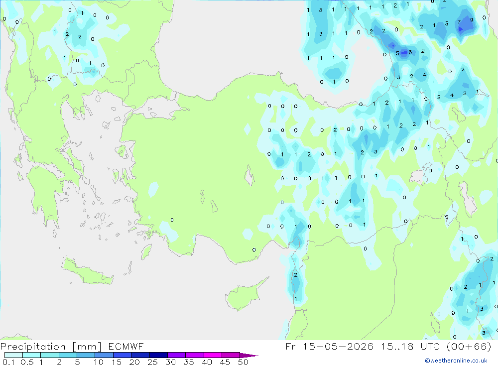Click legend label '40'
The width and height of the screenshot is (498, 365).
click(x=207, y=362)
